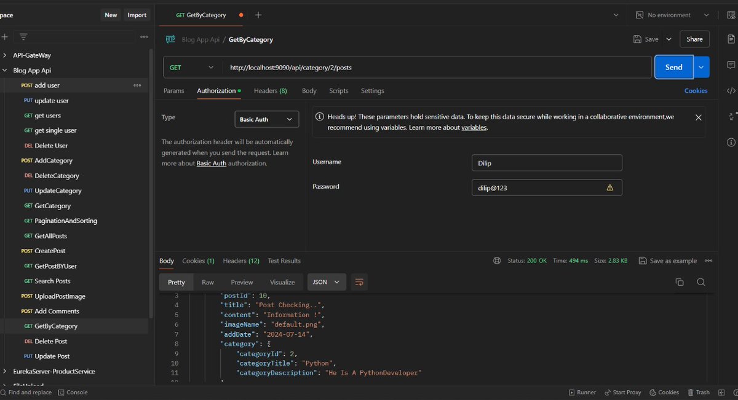Screen dimensions: 738x400
Task: Open the request Settings tab
Action: [x=373, y=91]
